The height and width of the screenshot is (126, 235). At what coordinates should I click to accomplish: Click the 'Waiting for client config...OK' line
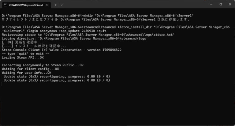(x=30, y=69)
